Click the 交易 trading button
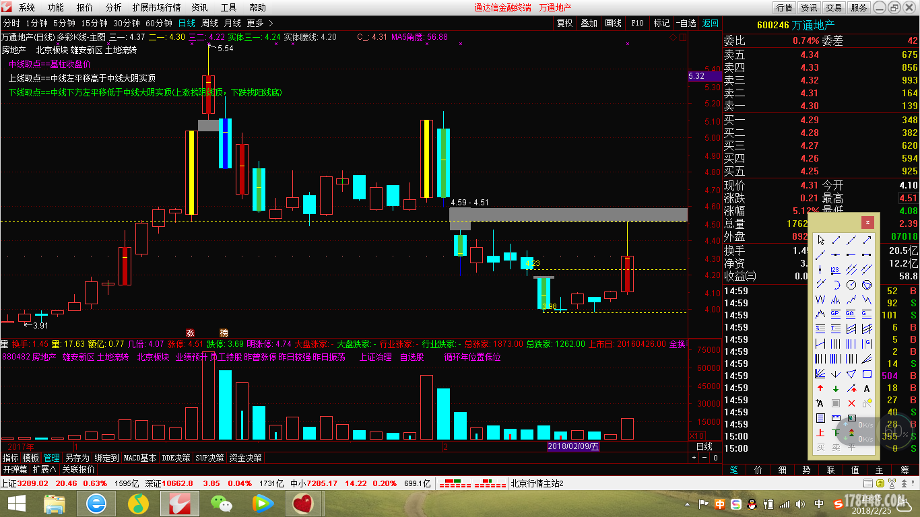This screenshot has height=517, width=920. pos(834,7)
